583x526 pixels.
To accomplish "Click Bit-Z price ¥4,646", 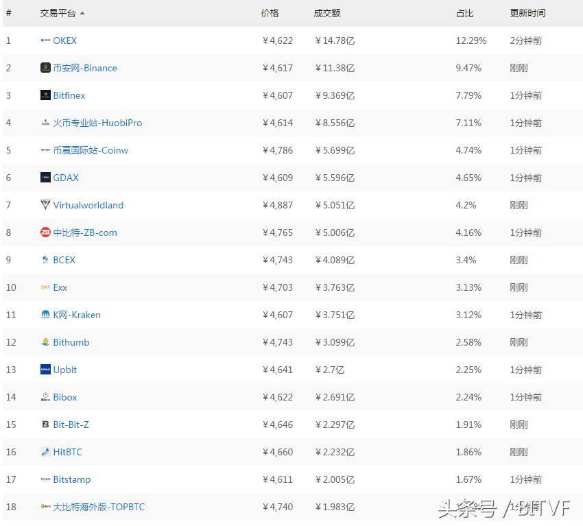I will [x=277, y=425].
